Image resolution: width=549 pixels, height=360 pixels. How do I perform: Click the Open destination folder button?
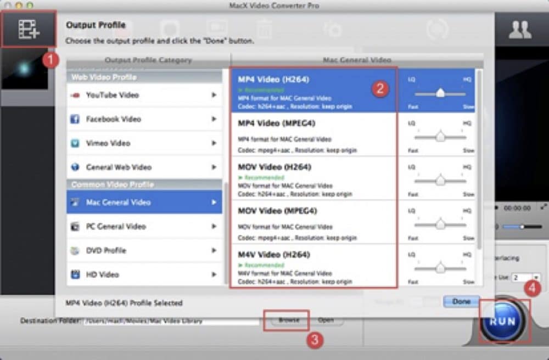click(x=325, y=320)
